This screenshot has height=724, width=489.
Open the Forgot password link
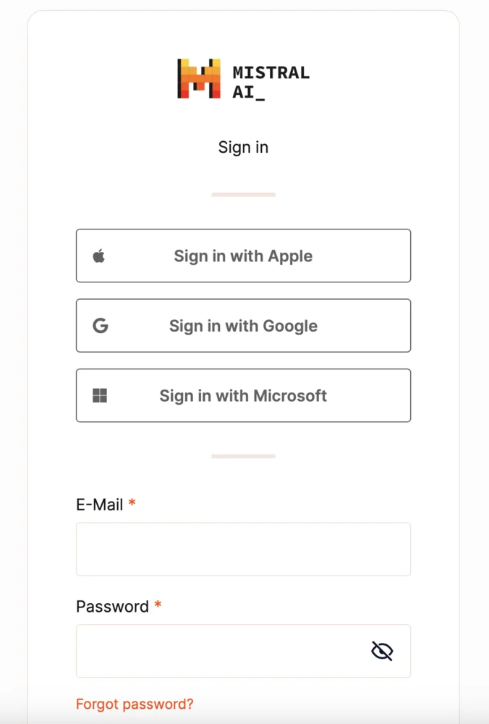135,704
